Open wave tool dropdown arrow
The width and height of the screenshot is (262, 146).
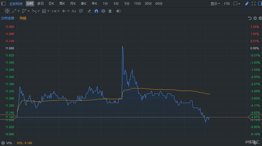[39, 11]
